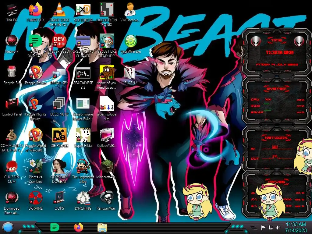The image size is (312, 234).
Task: Select the BE JUST LIKE THE DUDE icon
Action: [x=107, y=46]
